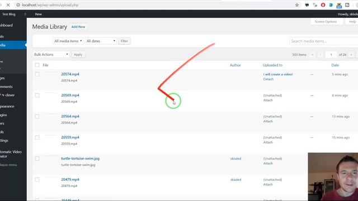Viewport: 358px width, 201px height.
Task: Stop loading the page in the browser
Action: point(8,5)
